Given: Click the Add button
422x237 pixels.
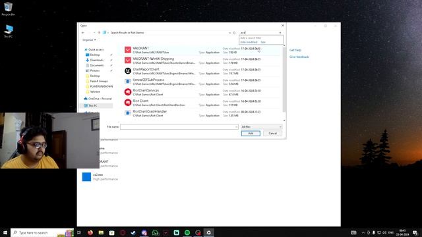Looking at the screenshot, I should point(251,133).
